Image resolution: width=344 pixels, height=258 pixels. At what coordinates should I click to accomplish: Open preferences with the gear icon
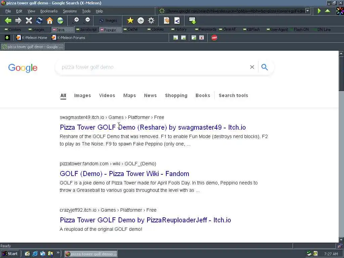[x=151, y=20]
